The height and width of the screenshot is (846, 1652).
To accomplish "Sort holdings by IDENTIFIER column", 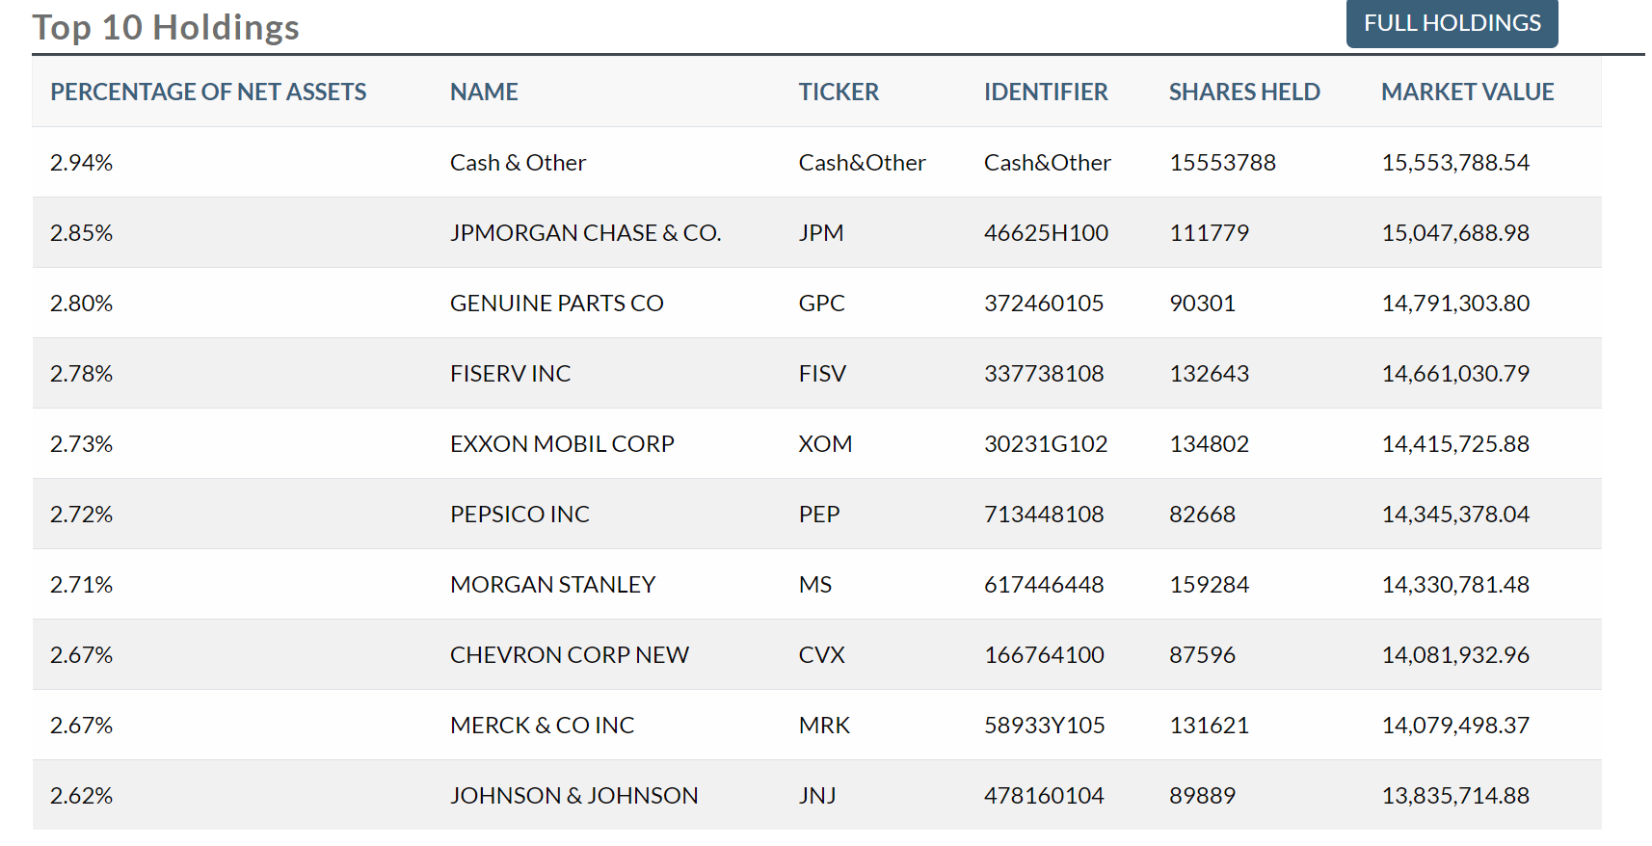I will tap(1045, 92).
